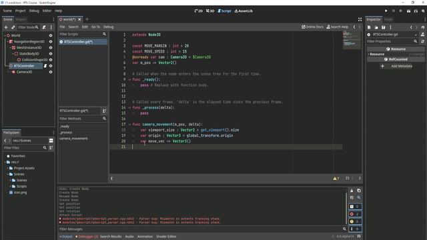Open the AssetLib workspace
The height and width of the screenshot is (240, 427).
click(244, 11)
